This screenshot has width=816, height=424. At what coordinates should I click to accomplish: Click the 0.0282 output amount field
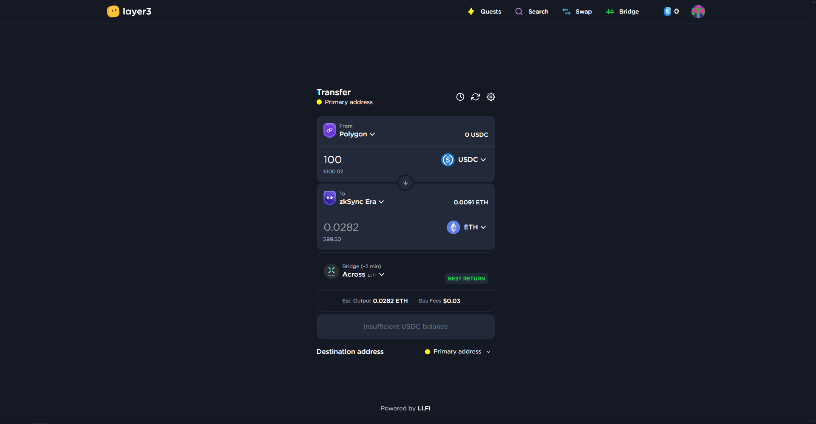(x=341, y=227)
